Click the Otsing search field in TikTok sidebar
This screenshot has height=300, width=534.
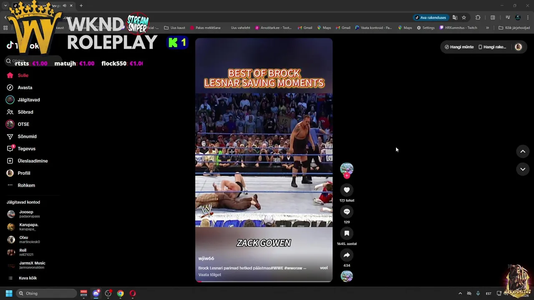[33, 61]
